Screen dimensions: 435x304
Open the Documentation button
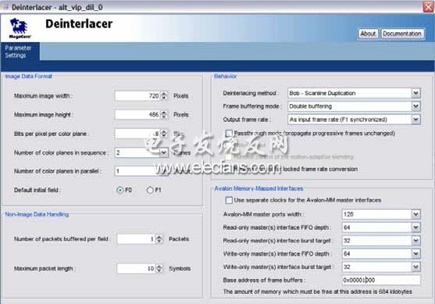click(x=402, y=34)
